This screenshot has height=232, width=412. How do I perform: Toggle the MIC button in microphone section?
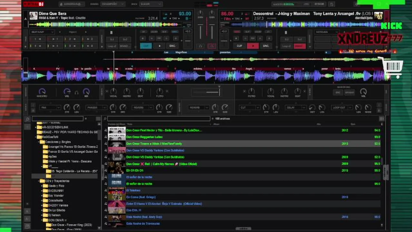click(338, 92)
